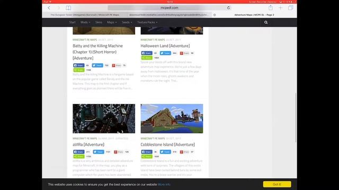Screen dimensions: 339x190
Task: Click the page vertical scrollbar
Action: (x=296, y=117)
